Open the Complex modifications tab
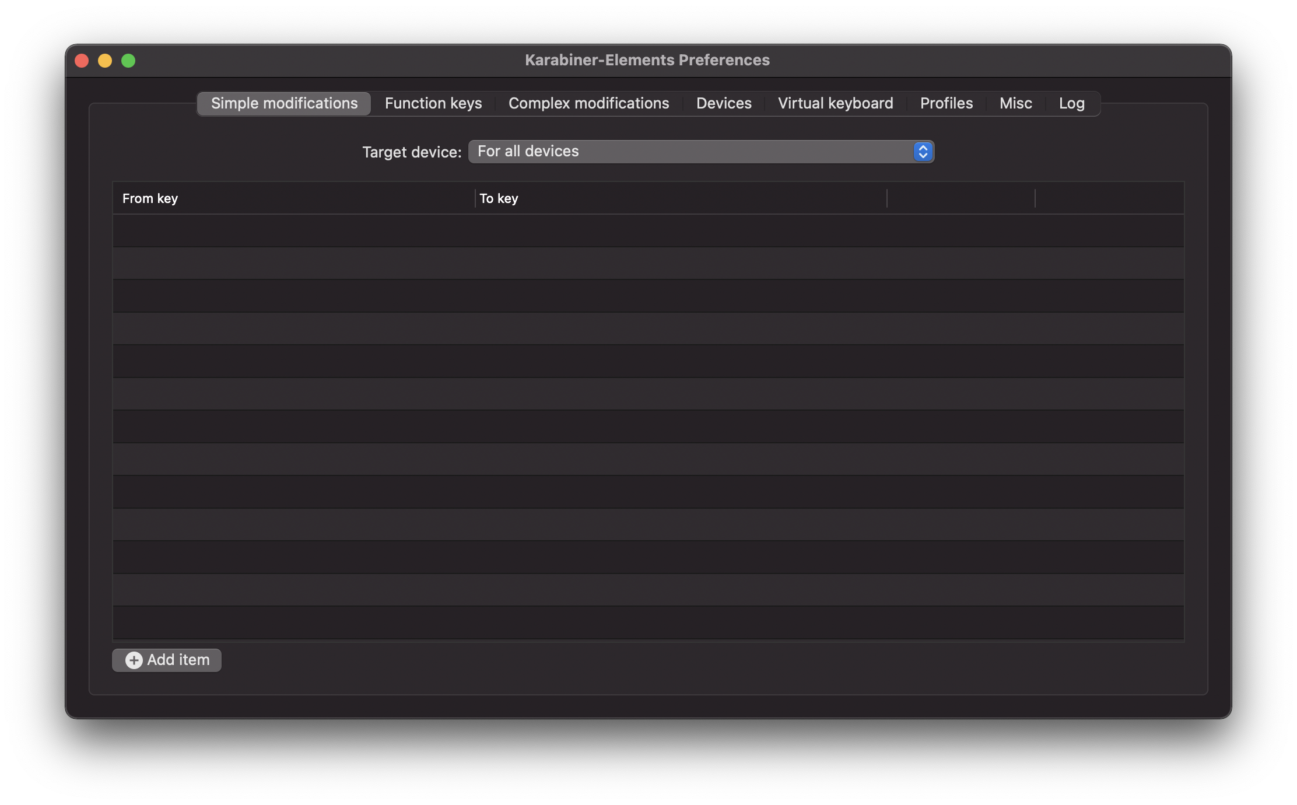This screenshot has width=1297, height=805. [x=588, y=103]
